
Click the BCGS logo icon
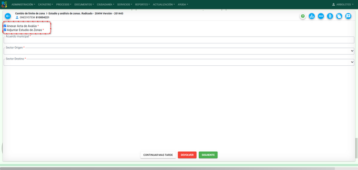coord(4,4)
